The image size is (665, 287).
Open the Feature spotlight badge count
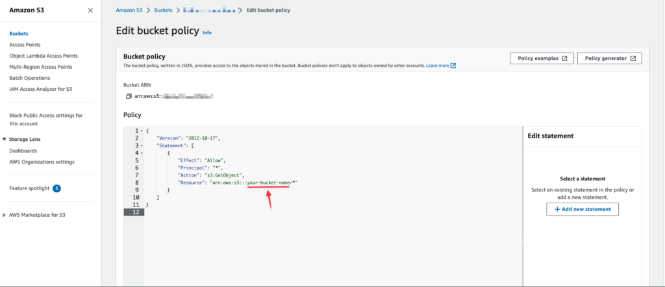click(57, 188)
